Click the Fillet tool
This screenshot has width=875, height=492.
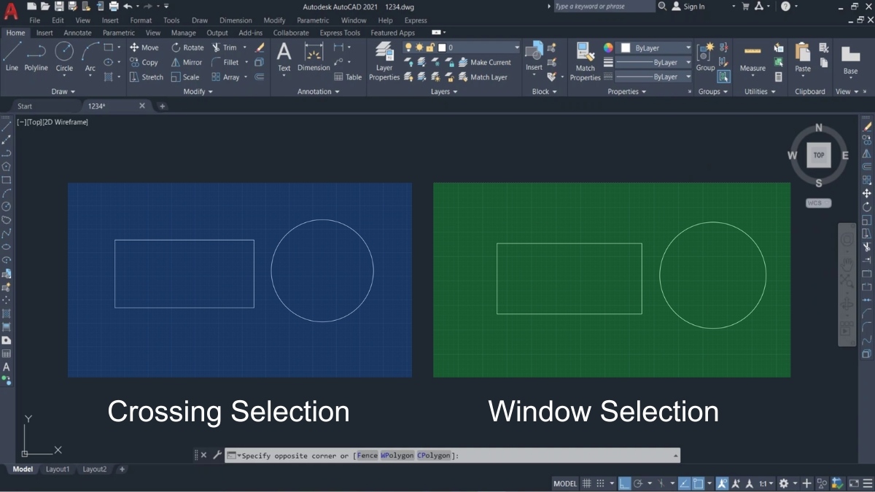[x=225, y=62]
